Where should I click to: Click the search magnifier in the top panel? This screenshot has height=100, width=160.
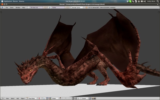point(158,1)
